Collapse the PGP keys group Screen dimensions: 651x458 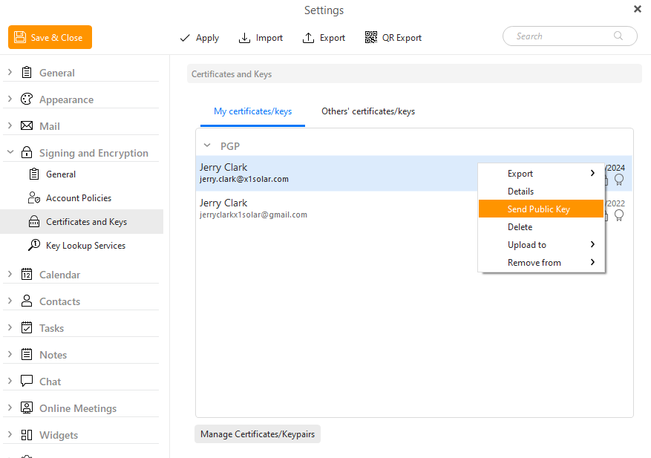207,146
